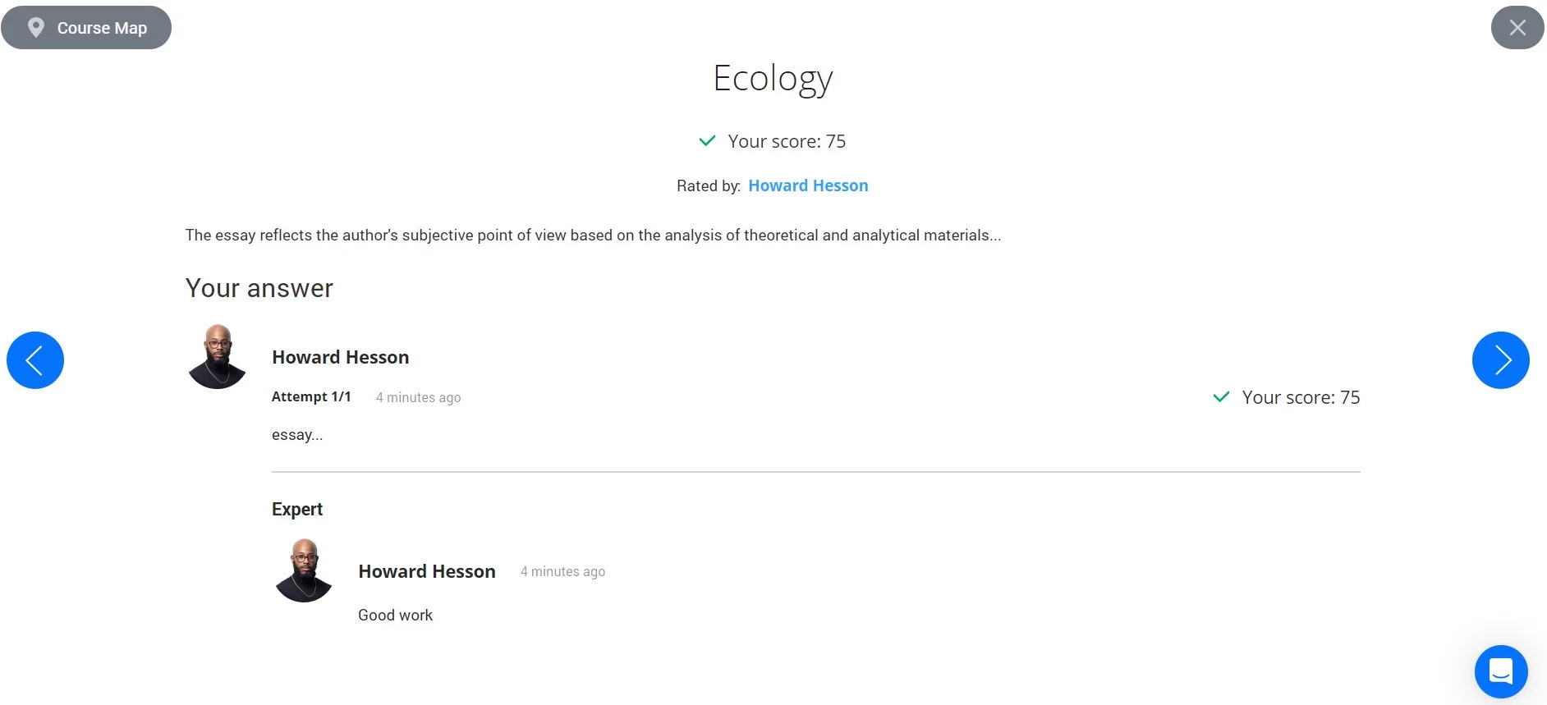
Task: Click the expert name Howard Hesson
Action: tap(426, 571)
